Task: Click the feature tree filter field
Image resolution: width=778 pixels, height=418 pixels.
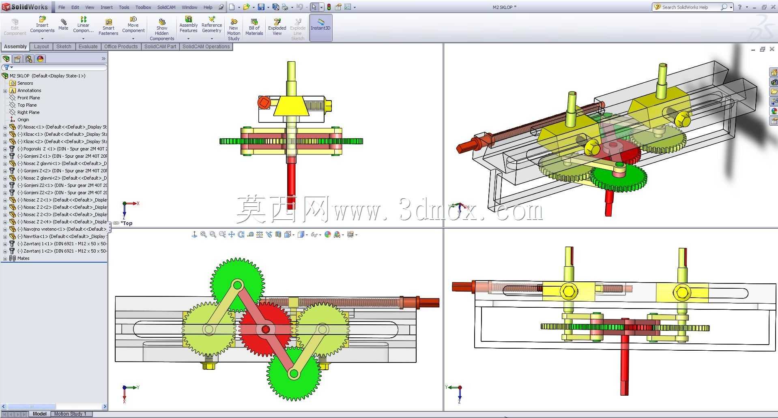Action: pos(54,67)
